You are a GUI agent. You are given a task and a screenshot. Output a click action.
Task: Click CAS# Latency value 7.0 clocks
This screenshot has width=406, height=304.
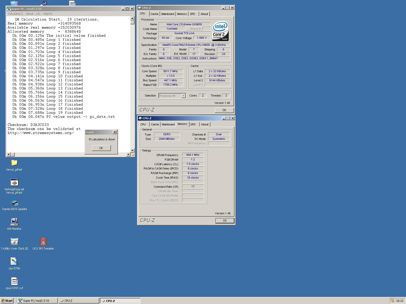193,164
